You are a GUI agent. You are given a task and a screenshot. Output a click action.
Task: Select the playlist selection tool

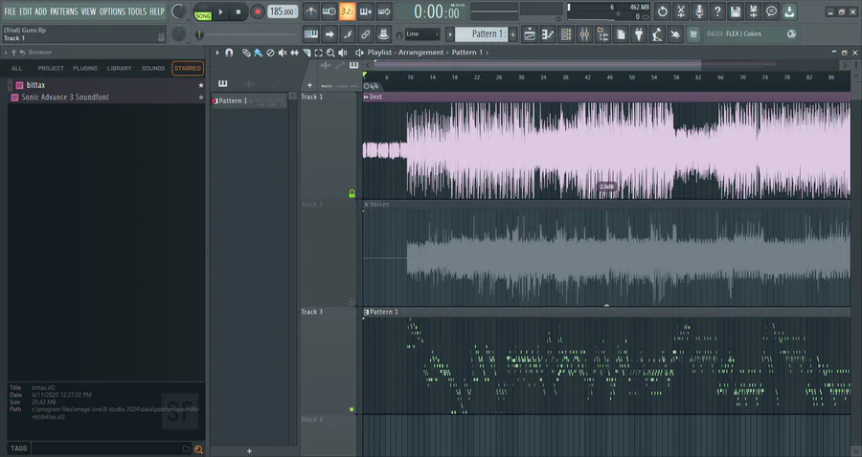click(318, 53)
